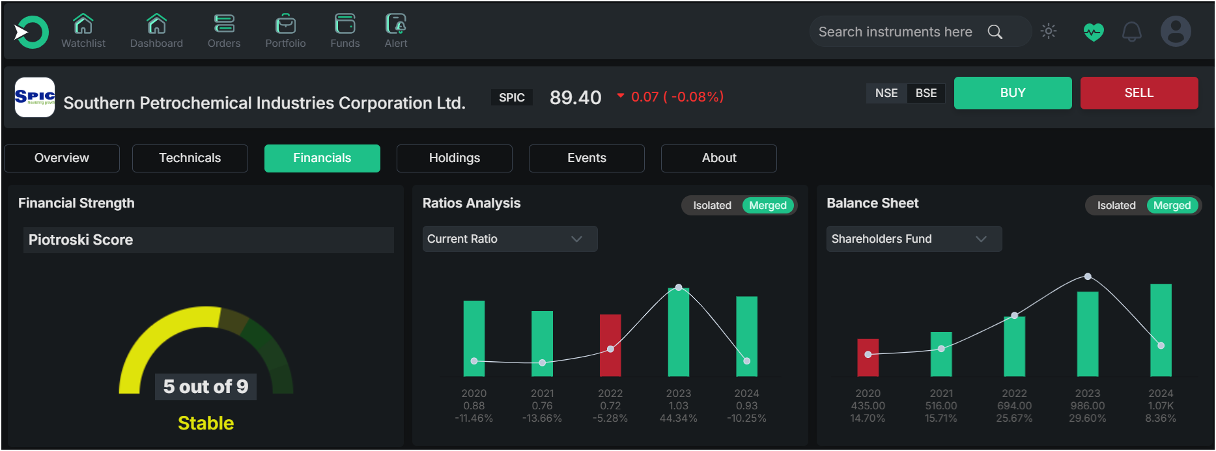Click the app logo icon
Screen dimensions: 1216x451
[31, 32]
